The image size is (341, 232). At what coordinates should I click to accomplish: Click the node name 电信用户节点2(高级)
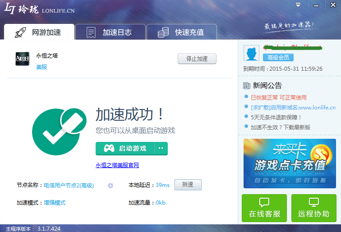coord(69,185)
